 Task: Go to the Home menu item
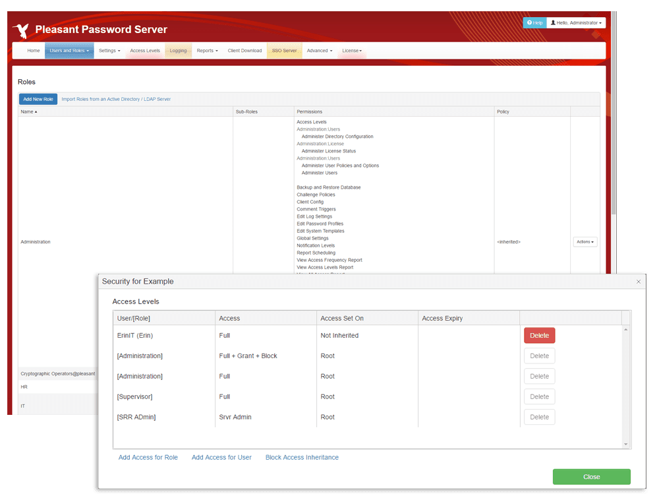33,51
